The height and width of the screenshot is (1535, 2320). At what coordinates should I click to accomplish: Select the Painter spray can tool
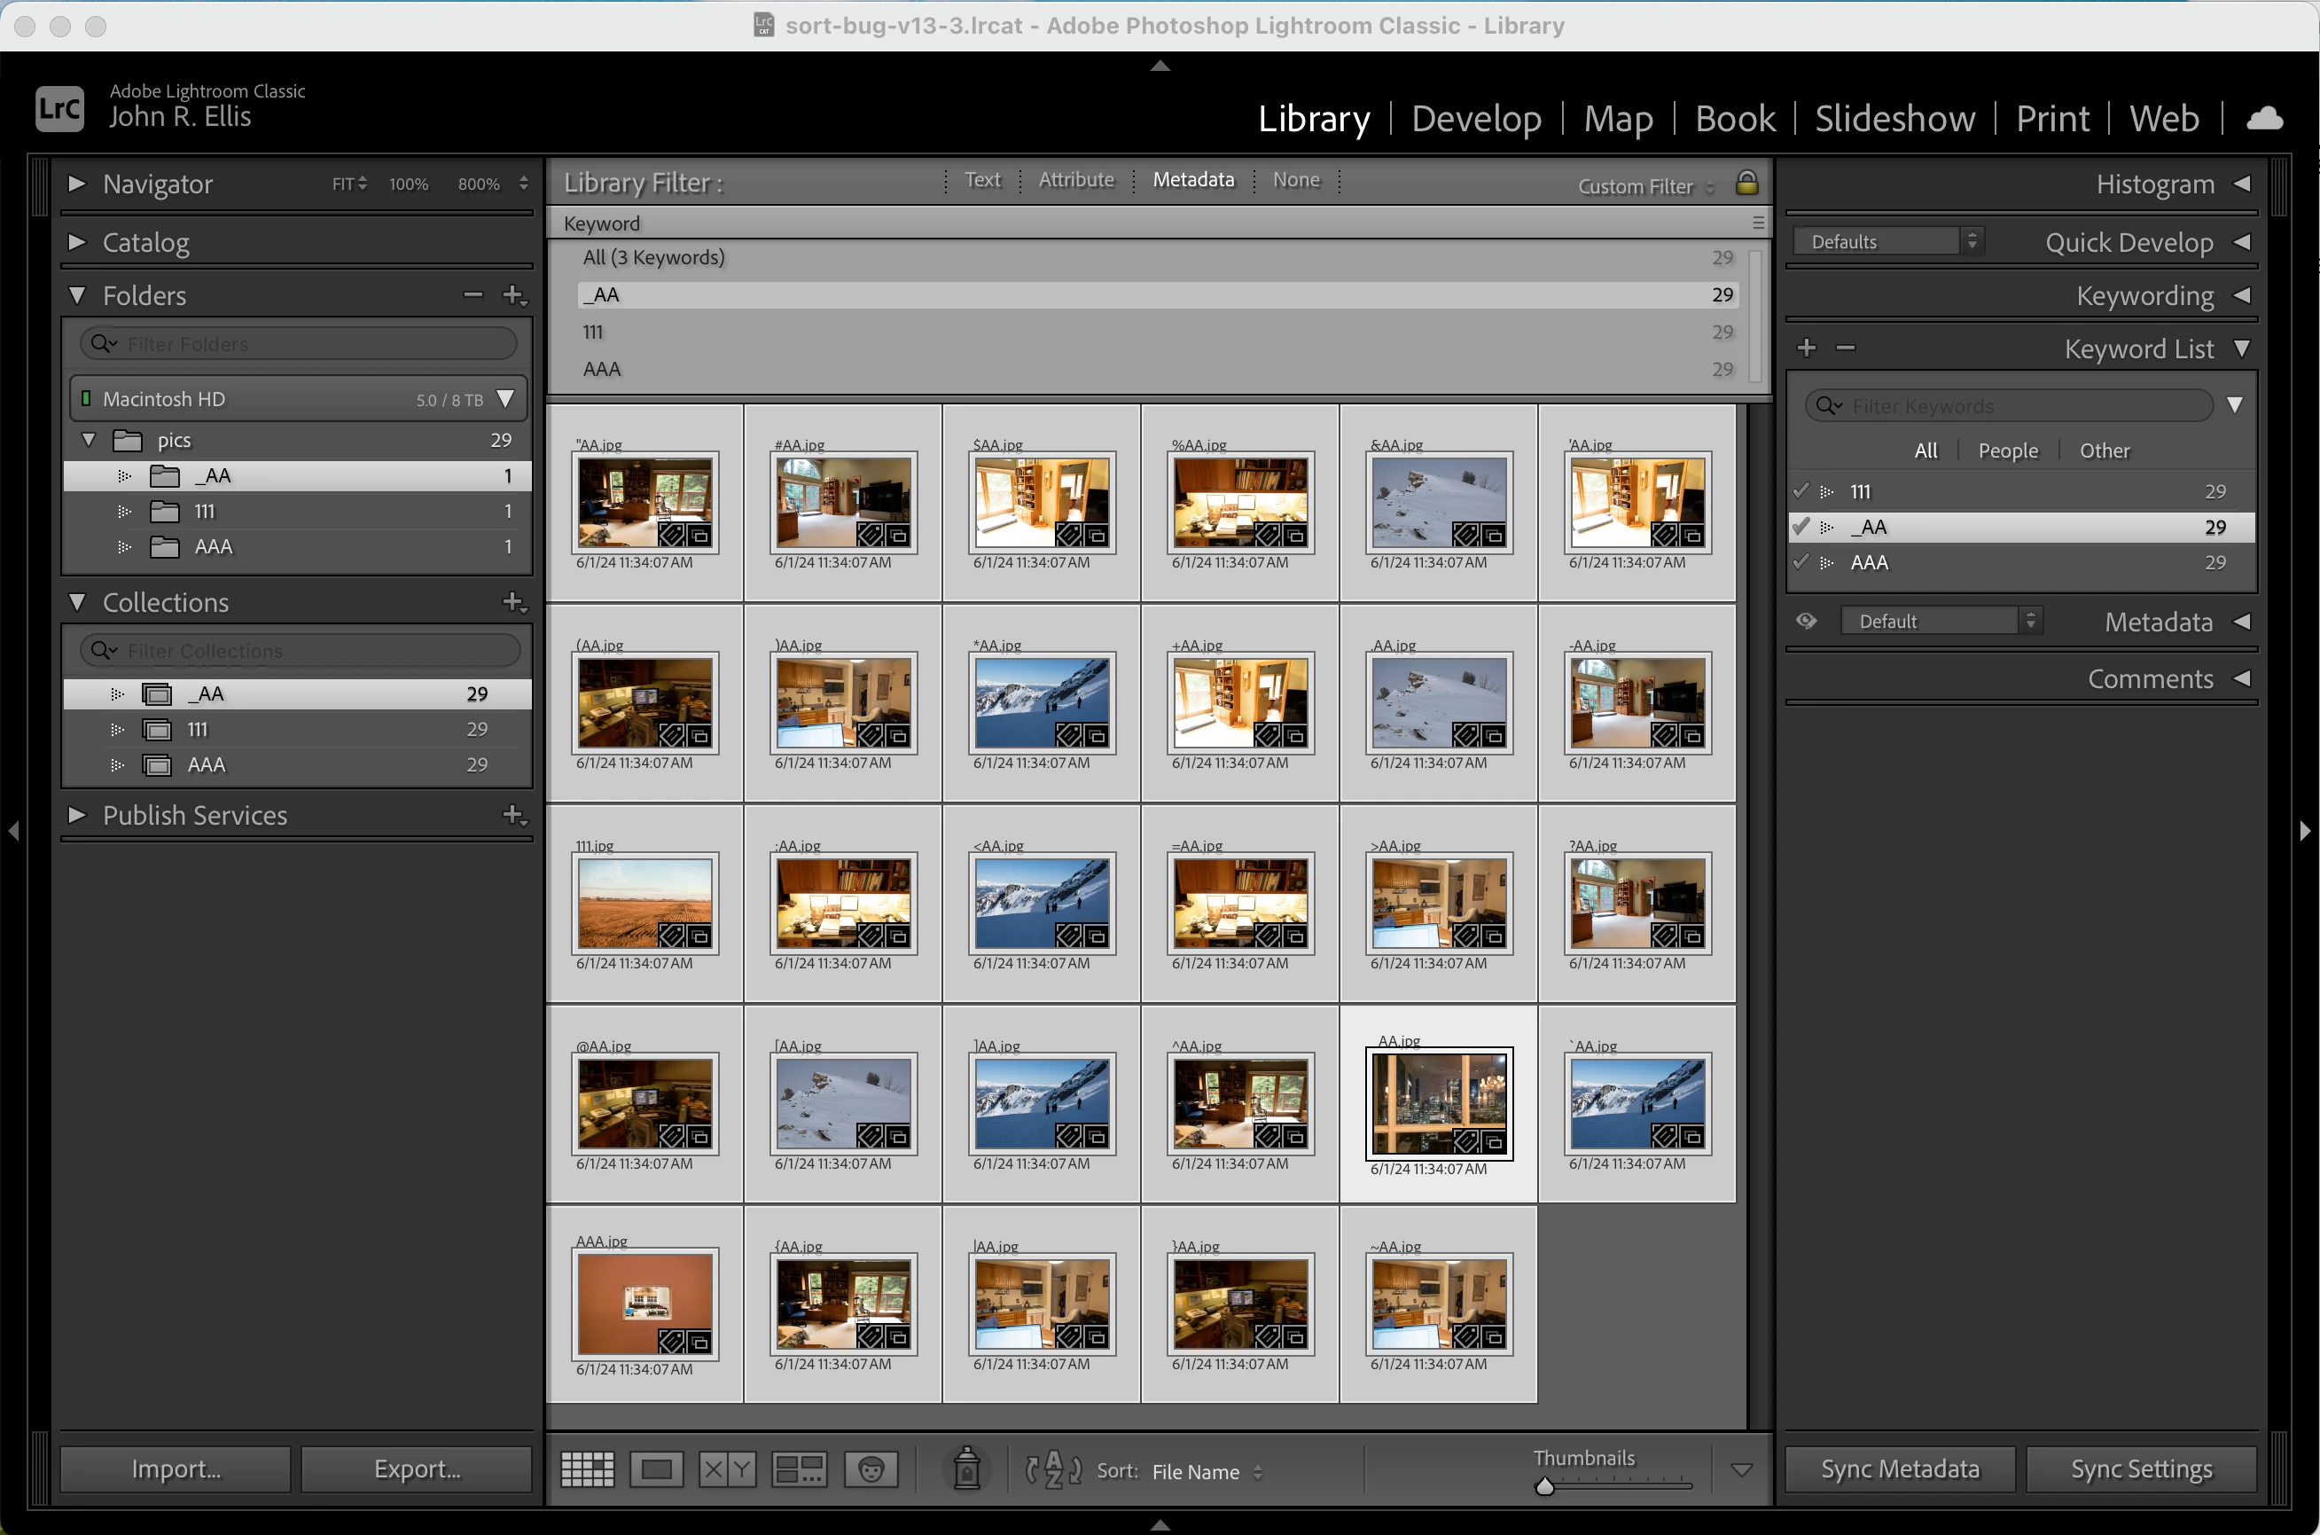tap(967, 1468)
